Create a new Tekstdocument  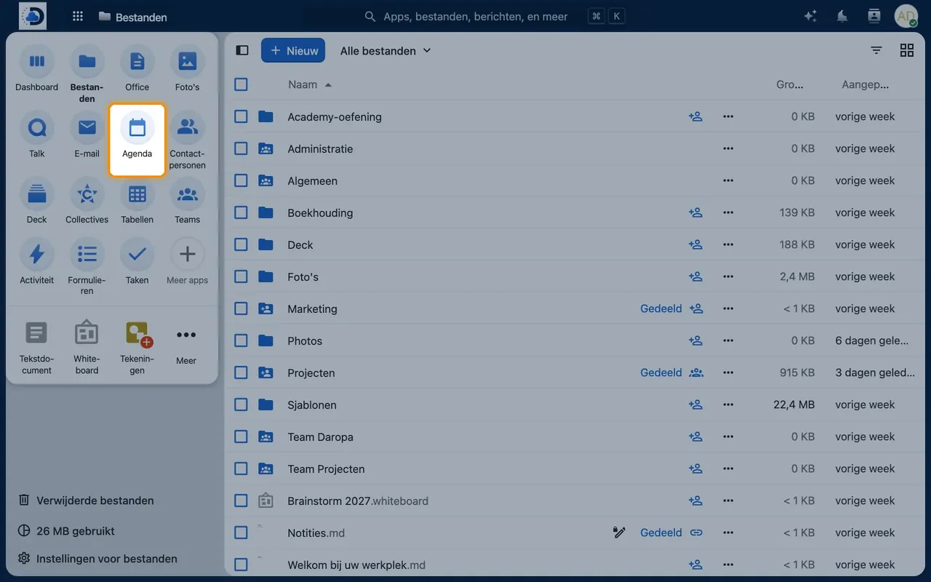pyautogui.click(x=36, y=347)
